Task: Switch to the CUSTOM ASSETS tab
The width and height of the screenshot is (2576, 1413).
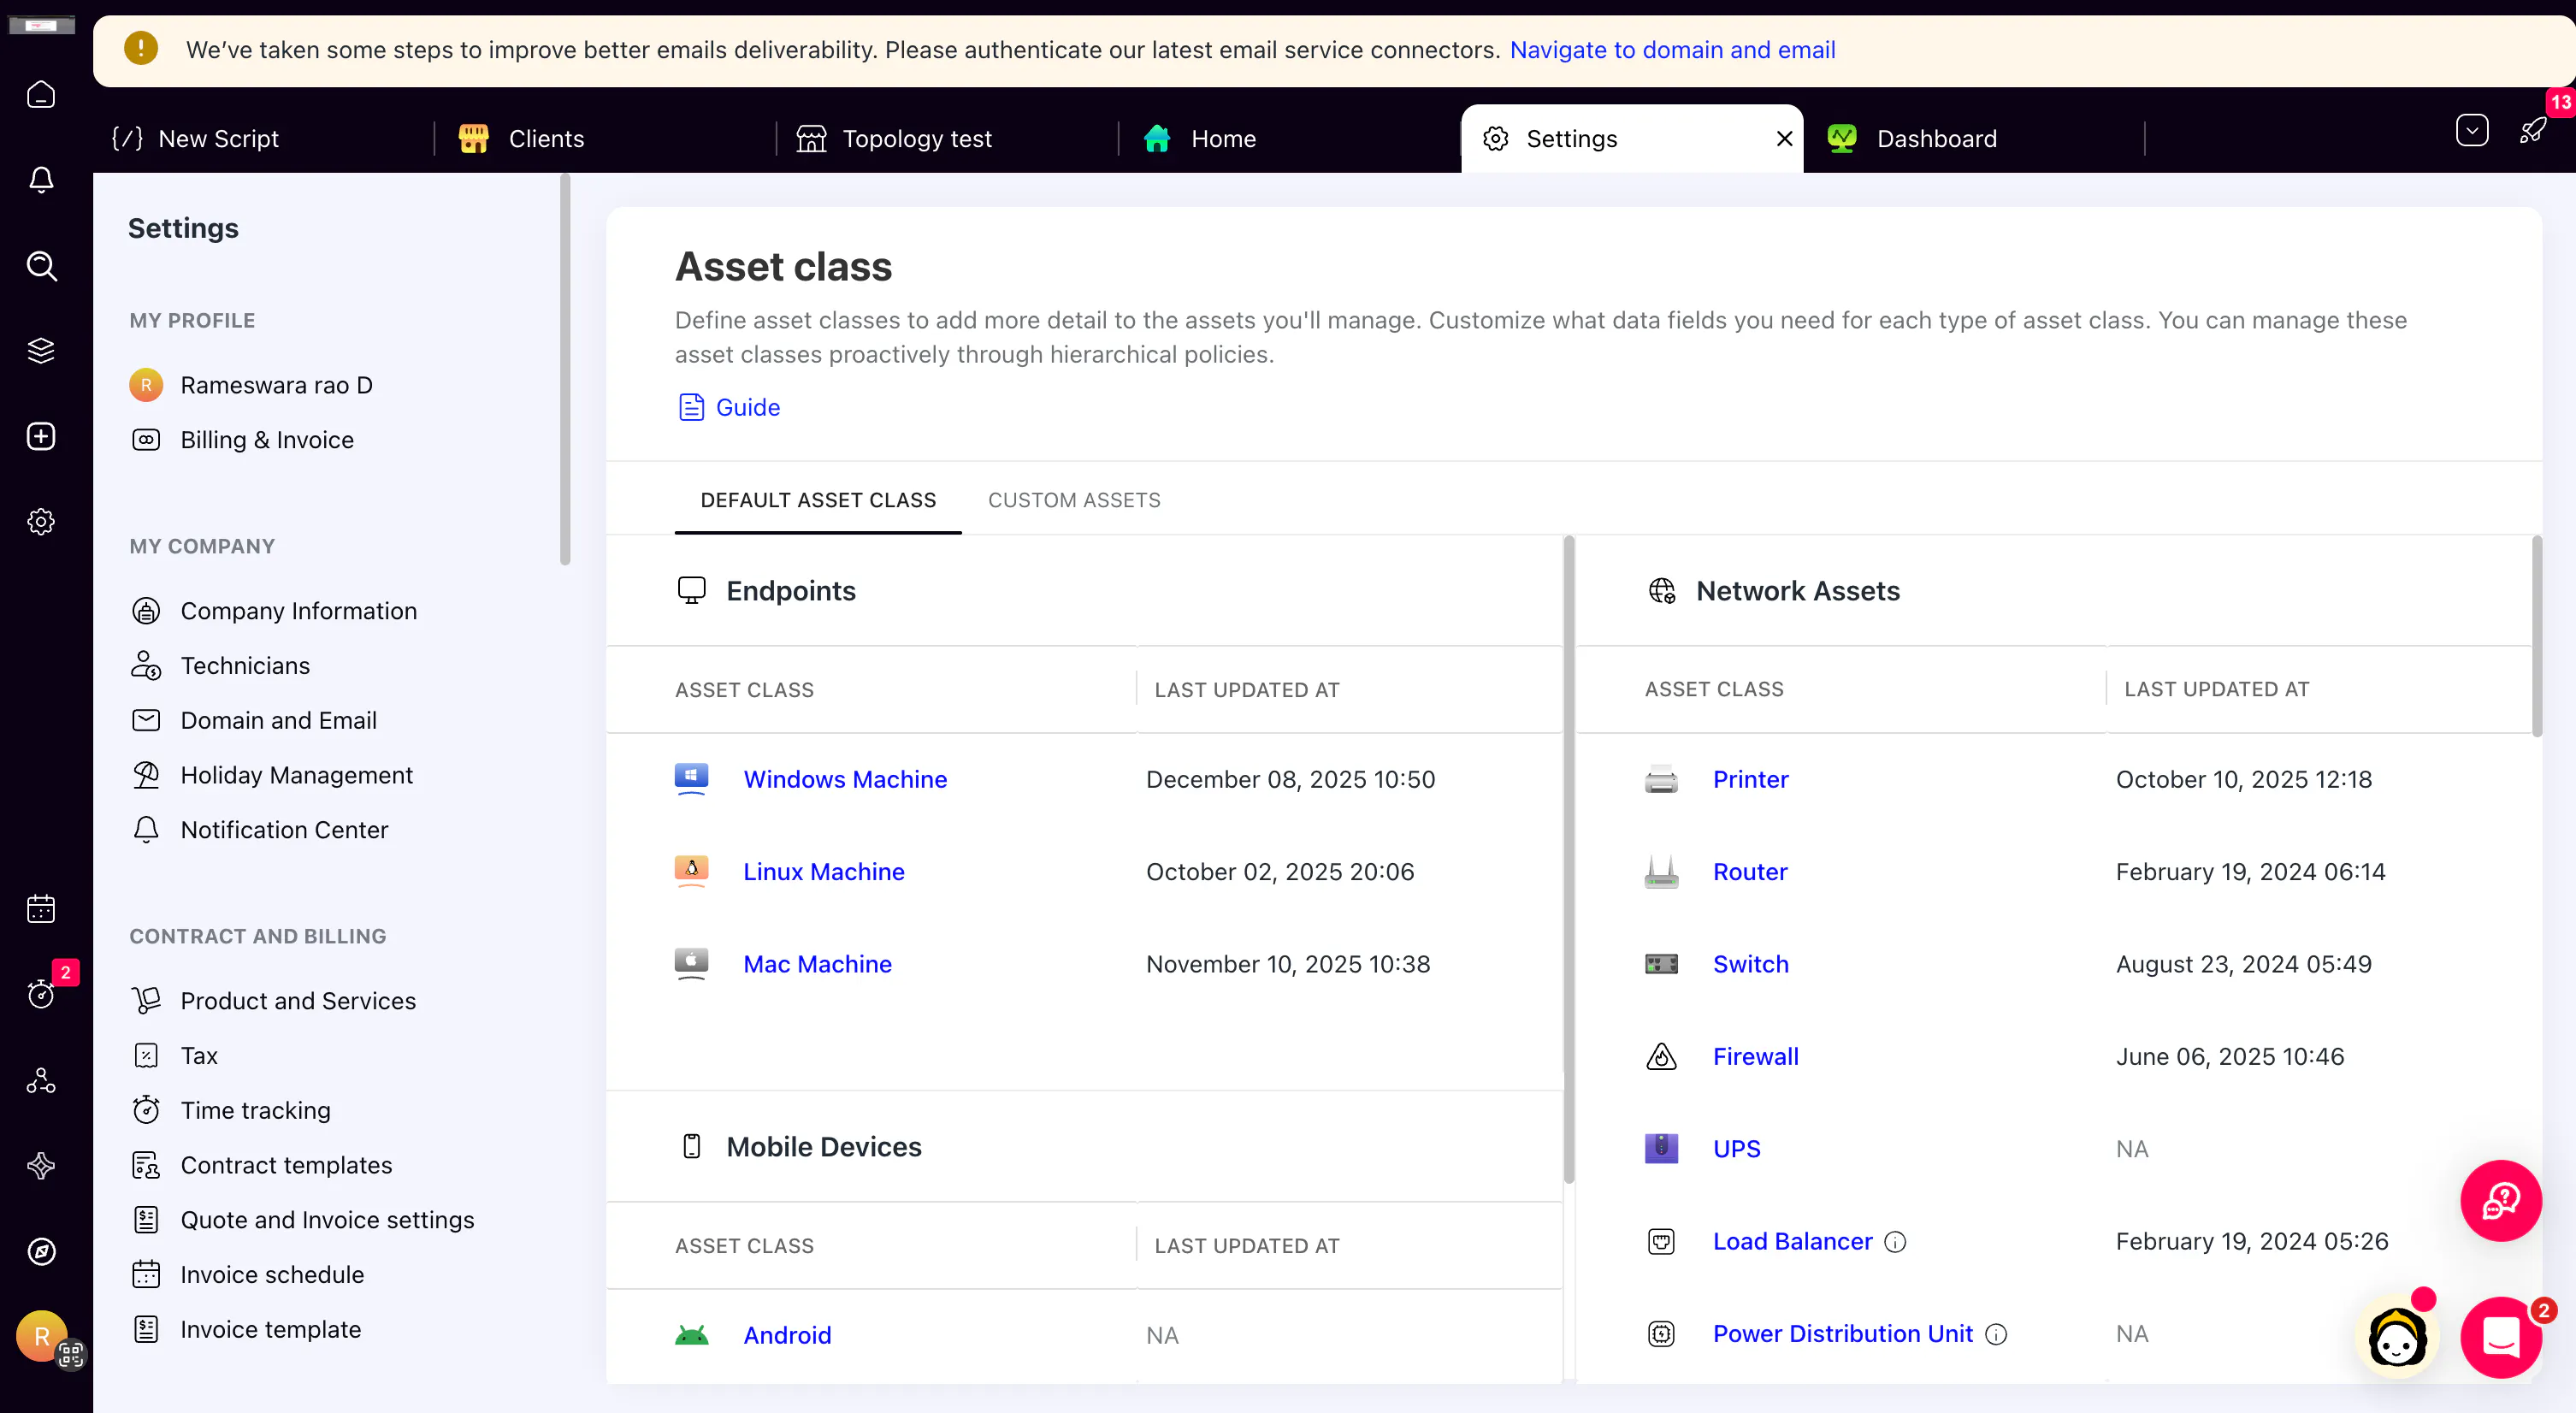Action: (1074, 500)
